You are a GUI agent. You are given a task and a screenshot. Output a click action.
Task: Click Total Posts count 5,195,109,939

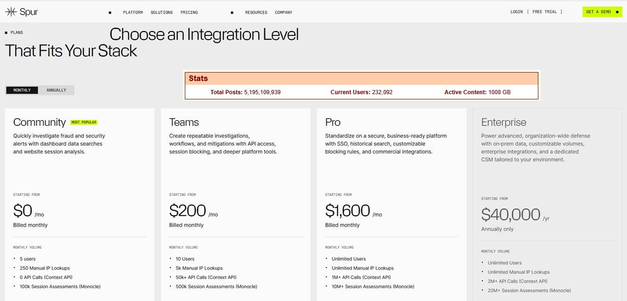point(262,92)
